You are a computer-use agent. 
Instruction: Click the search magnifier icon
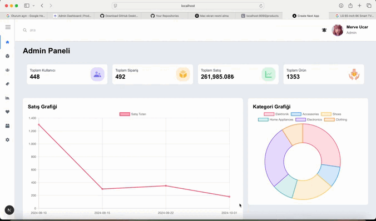coord(24,30)
